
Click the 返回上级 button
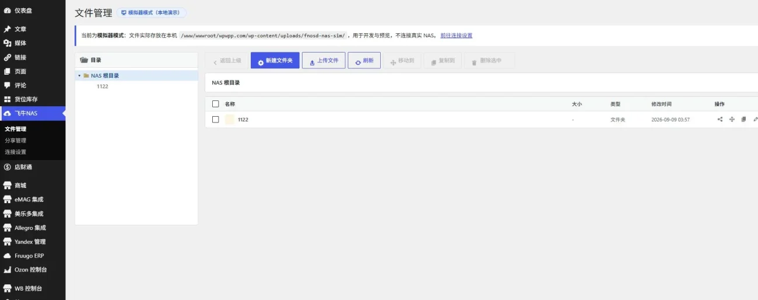coord(227,61)
